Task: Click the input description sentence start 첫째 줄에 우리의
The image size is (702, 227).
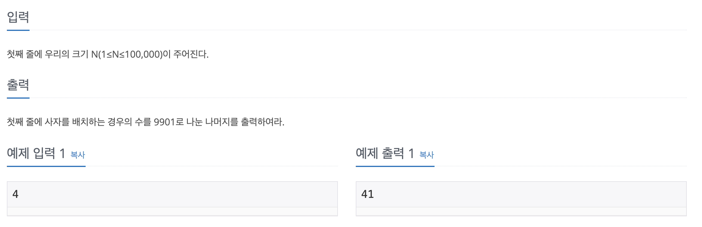Action: click(x=38, y=54)
